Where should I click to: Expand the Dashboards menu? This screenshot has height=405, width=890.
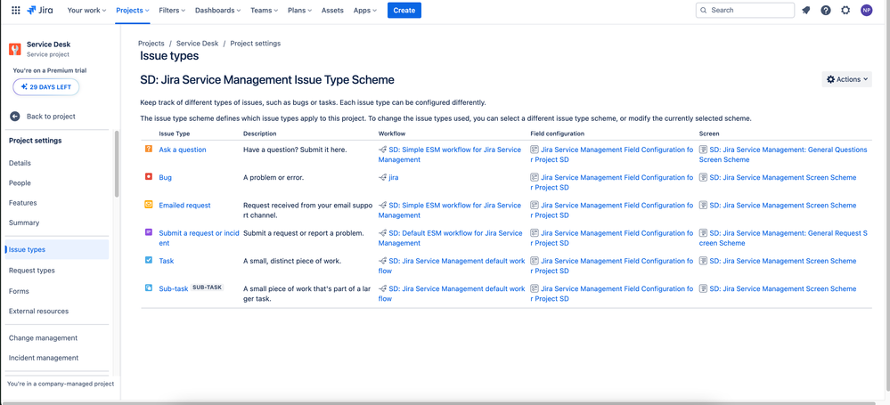coord(217,10)
